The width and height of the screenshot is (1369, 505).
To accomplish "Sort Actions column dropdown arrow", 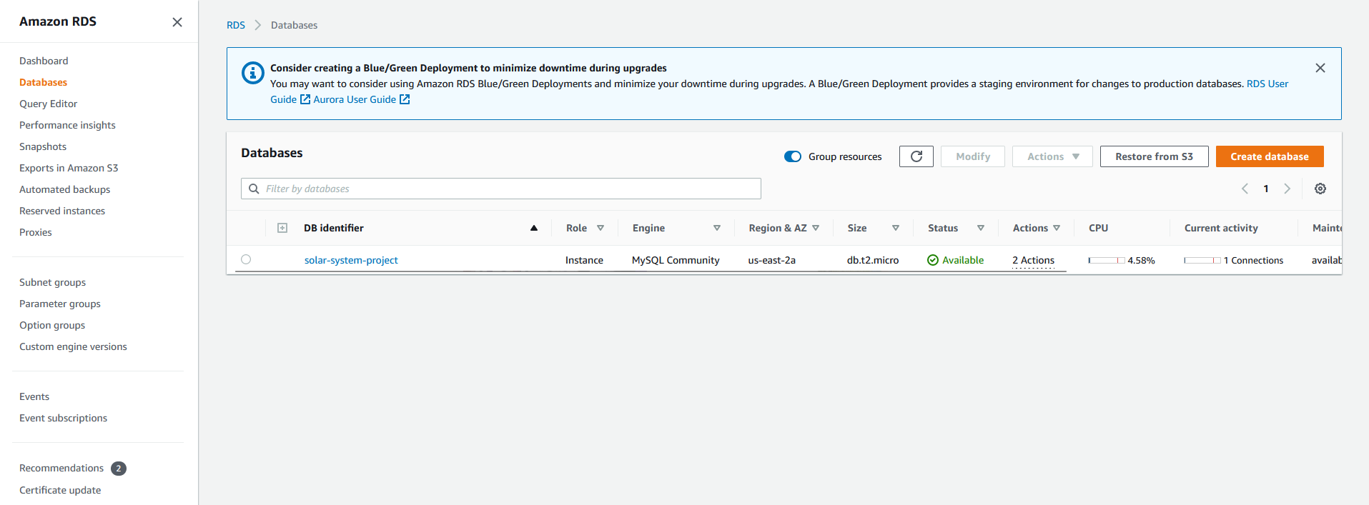I will (1057, 228).
